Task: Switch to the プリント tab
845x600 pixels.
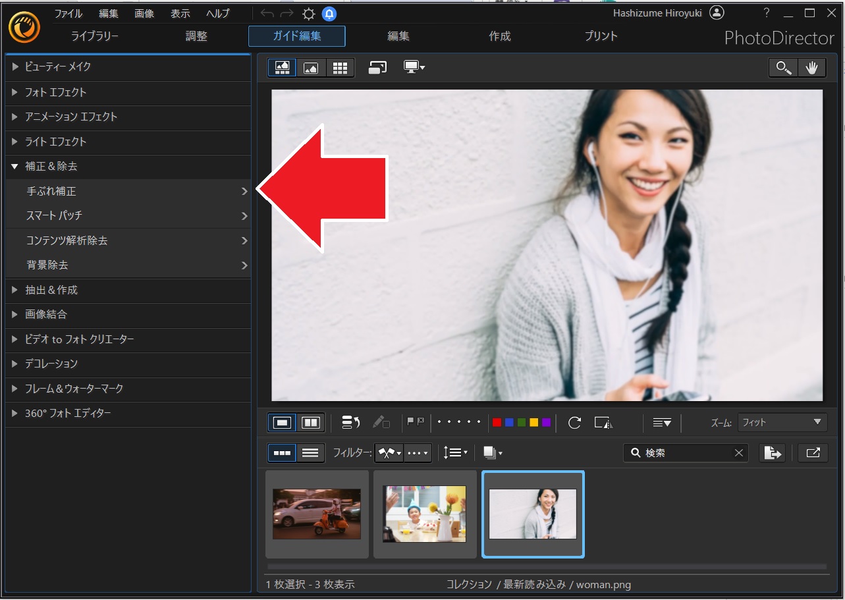Action: point(601,36)
